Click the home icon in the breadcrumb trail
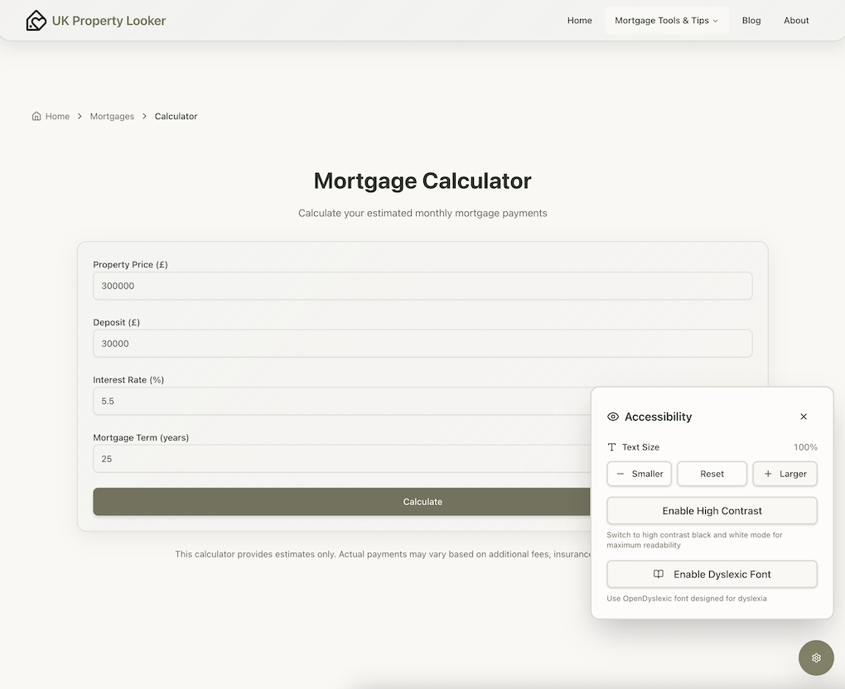The height and width of the screenshot is (689, 845). 36,116
